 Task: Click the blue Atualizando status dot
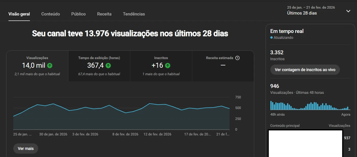point(272,38)
